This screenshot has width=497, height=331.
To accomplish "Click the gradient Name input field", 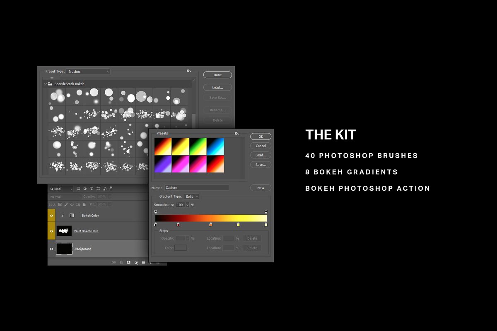I will click(x=197, y=188).
